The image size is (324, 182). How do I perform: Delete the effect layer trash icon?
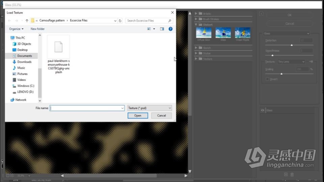[x=292, y=175]
